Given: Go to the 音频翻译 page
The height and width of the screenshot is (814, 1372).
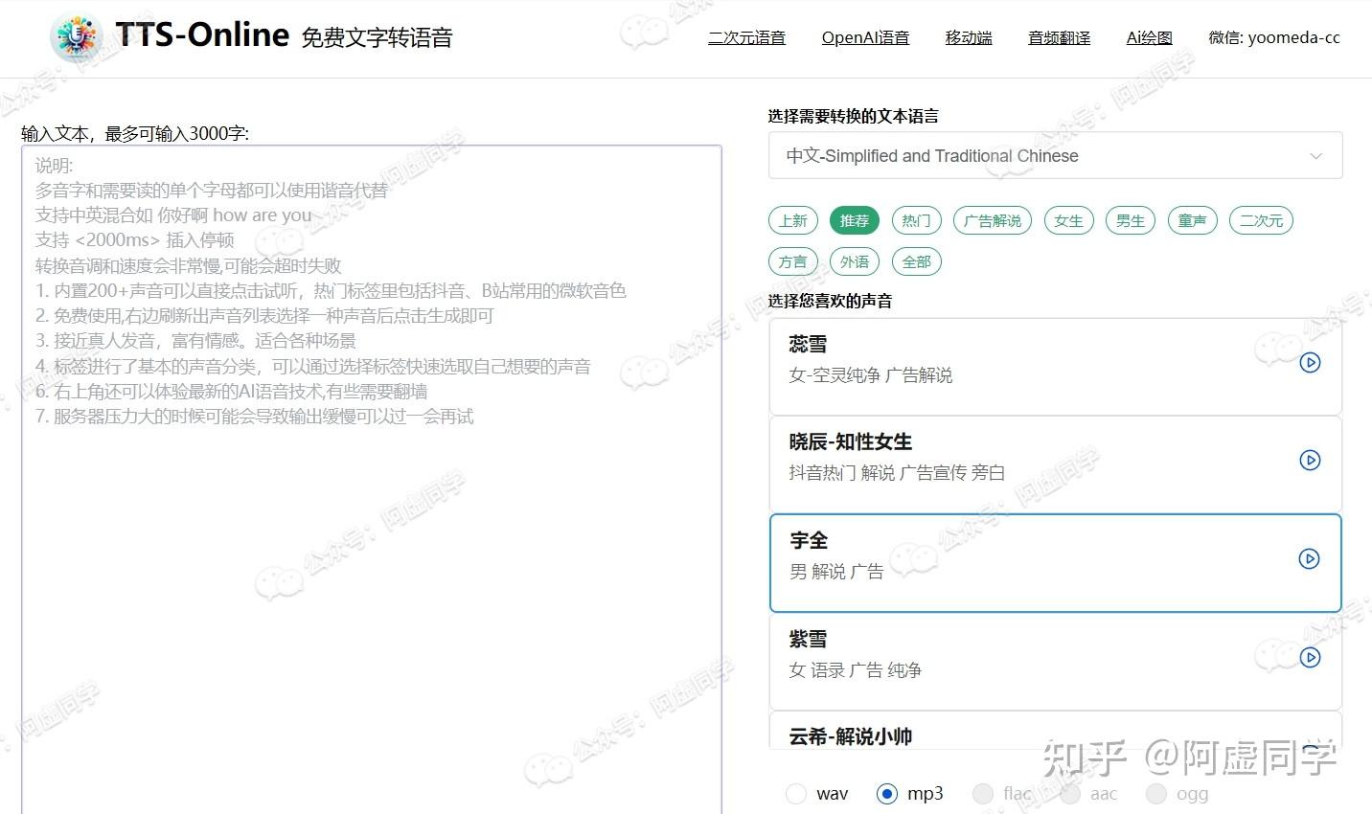Looking at the screenshot, I should (1059, 37).
